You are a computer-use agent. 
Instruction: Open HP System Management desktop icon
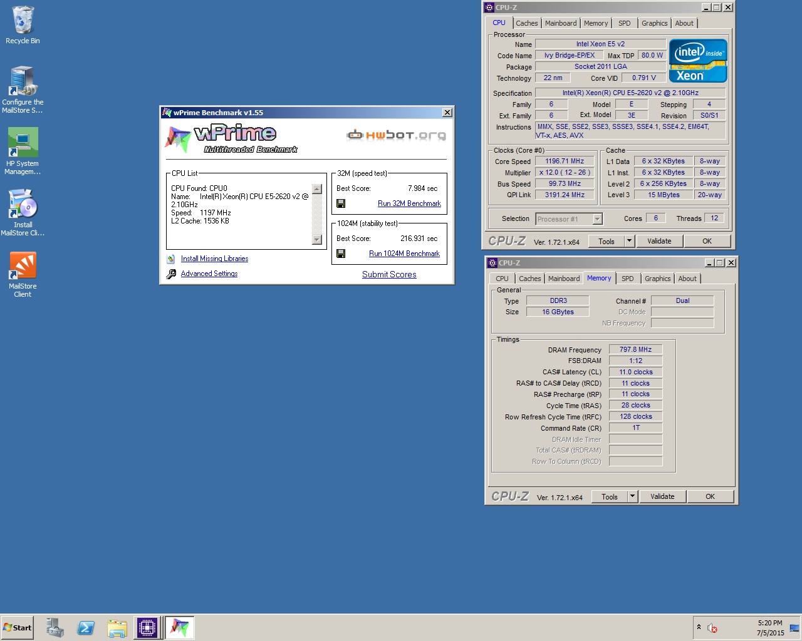coord(23,151)
